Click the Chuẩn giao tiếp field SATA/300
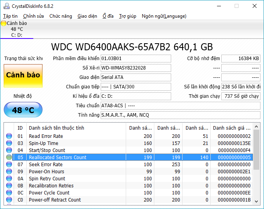Viewport: 264px width, 209px height. [x=136, y=87]
